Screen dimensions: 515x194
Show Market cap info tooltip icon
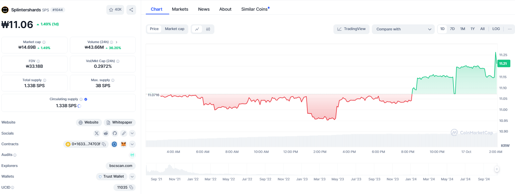[44, 42]
